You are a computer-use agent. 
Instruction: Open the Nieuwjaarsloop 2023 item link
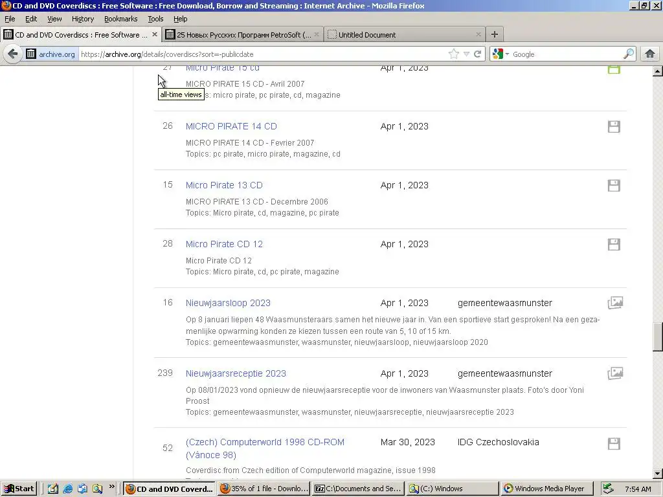tap(228, 303)
